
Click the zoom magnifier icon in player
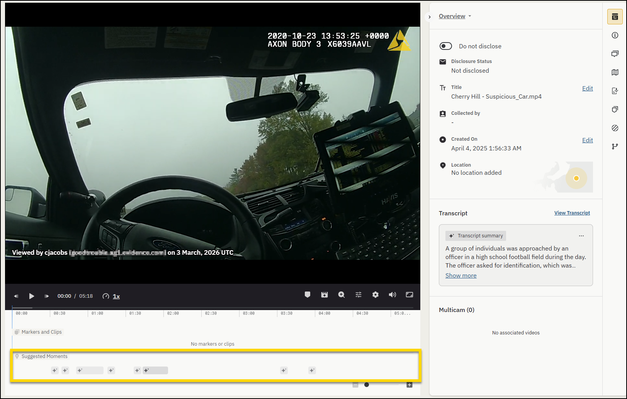342,295
